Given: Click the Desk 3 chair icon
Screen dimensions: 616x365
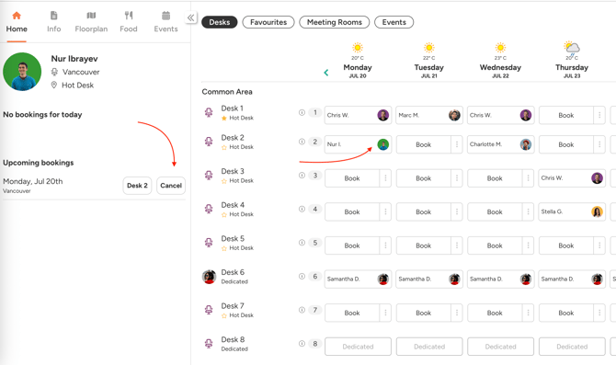Looking at the screenshot, I should click(x=209, y=175).
